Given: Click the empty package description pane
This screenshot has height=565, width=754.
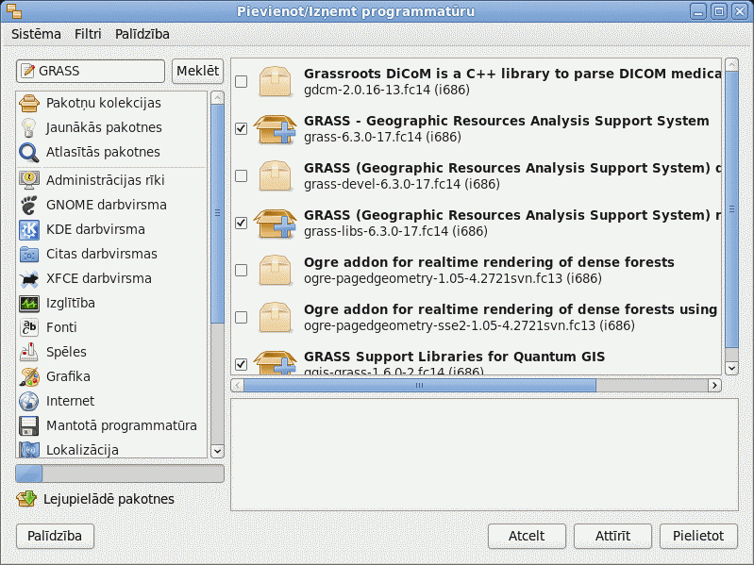Looking at the screenshot, I should (484, 455).
